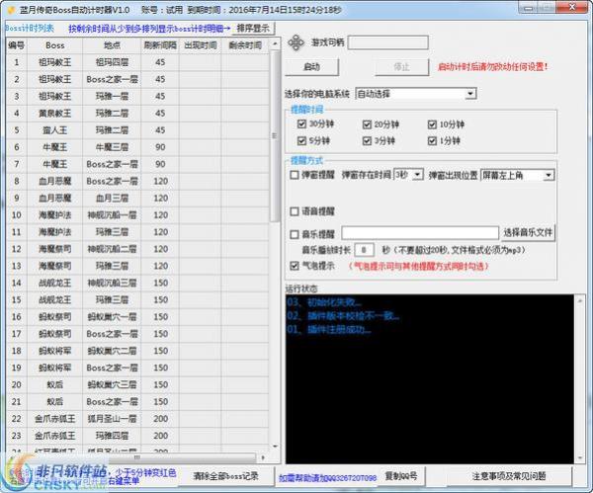This screenshot has height=493, width=593.
Task: Click row 15 战舰龙王 boss cell
Action: 54,299
